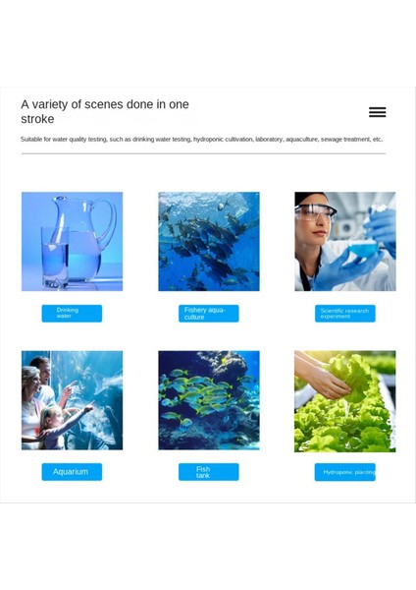This screenshot has width=416, height=590.
Task: Select the Hydroponic planting button
Action: [345, 472]
